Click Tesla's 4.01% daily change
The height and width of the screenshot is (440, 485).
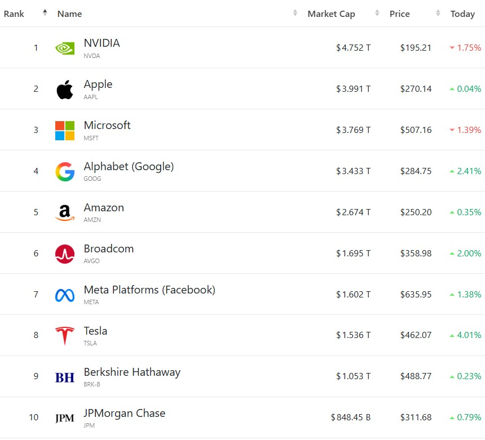[x=465, y=335]
